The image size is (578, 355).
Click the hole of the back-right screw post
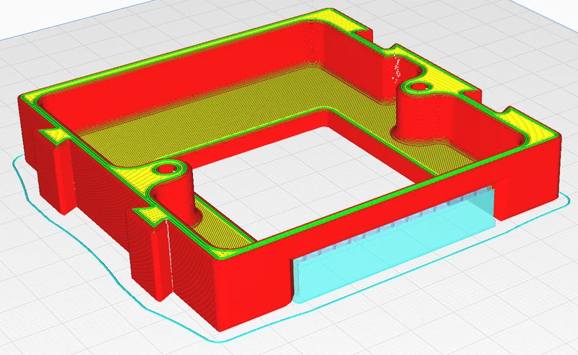pyautogui.click(x=418, y=87)
